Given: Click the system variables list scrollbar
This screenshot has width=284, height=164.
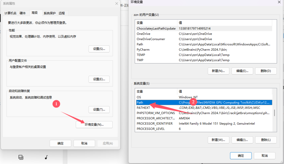Looking at the screenshot, I should coord(275,113).
